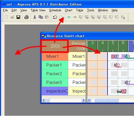This screenshot has width=134, height=116.
Task: Click the Undo arrow icon
Action: coord(55,17)
